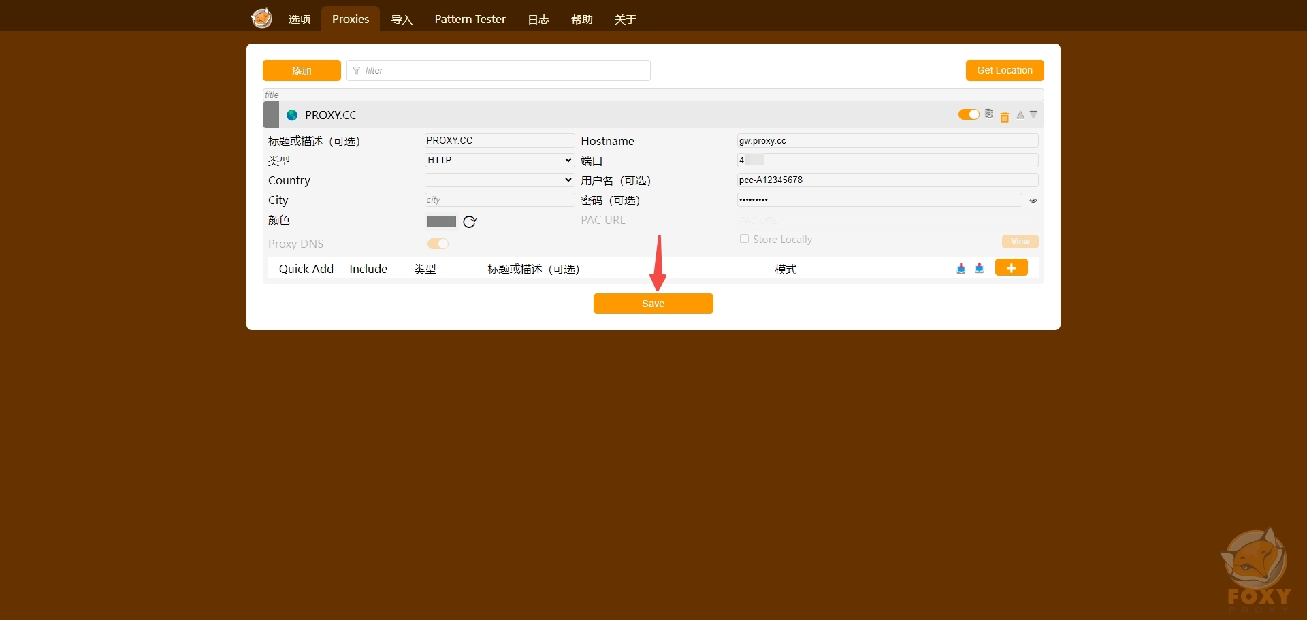The width and height of the screenshot is (1307, 620).
Task: Click the import patterns icon with down arrow
Action: coord(961,268)
